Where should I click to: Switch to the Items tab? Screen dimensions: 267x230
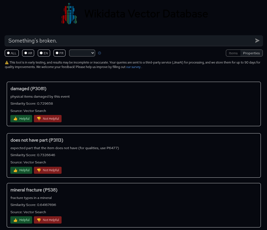tap(233, 53)
